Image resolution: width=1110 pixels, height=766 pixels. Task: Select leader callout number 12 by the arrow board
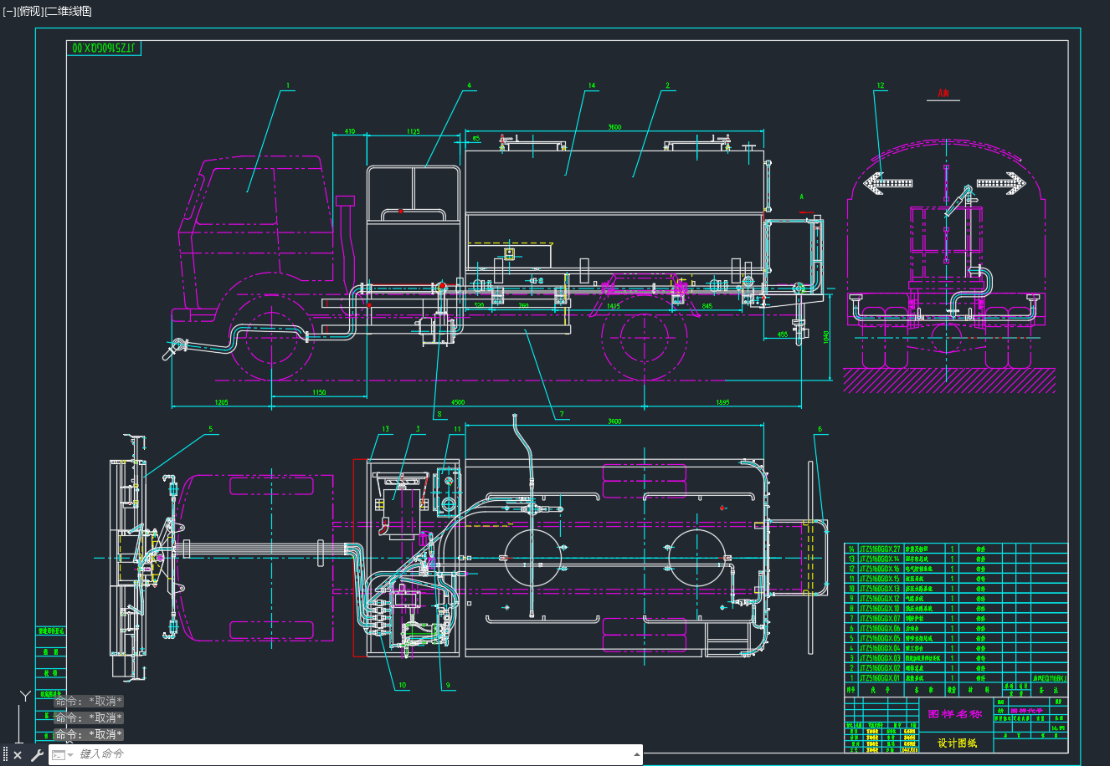tap(880, 85)
